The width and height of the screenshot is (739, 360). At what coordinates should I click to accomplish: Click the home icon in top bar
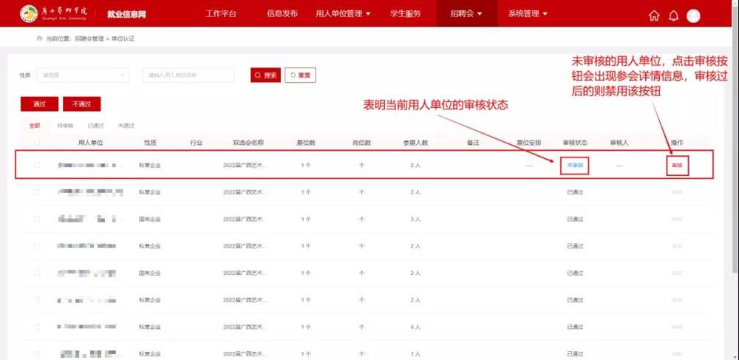point(654,16)
